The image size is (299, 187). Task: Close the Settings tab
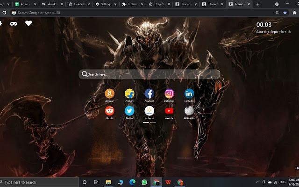pos(115,4)
